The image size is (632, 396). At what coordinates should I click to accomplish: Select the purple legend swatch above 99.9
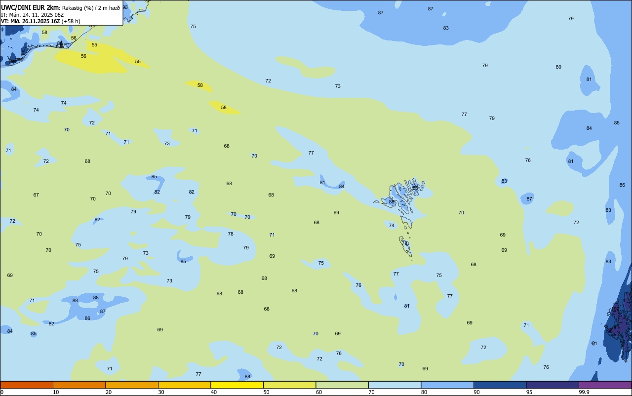605,385
